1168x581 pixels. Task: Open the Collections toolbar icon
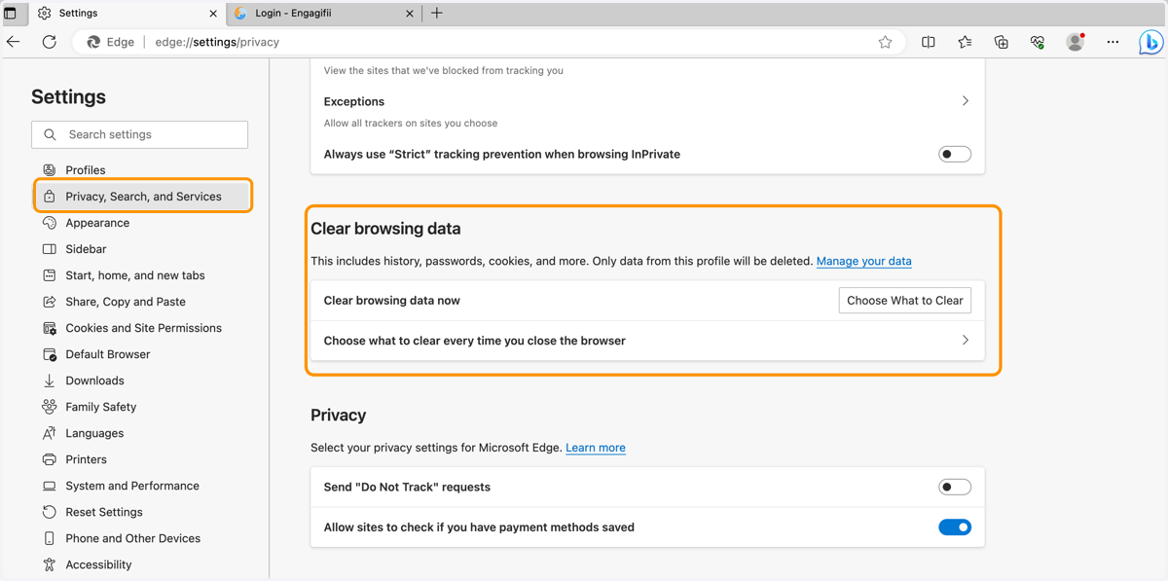[1002, 42]
